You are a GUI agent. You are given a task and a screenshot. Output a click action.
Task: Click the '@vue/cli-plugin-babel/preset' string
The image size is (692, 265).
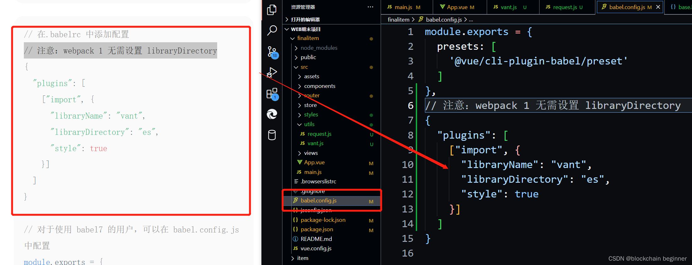coord(539,61)
